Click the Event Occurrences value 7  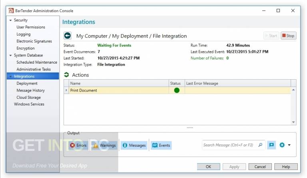click(99, 52)
